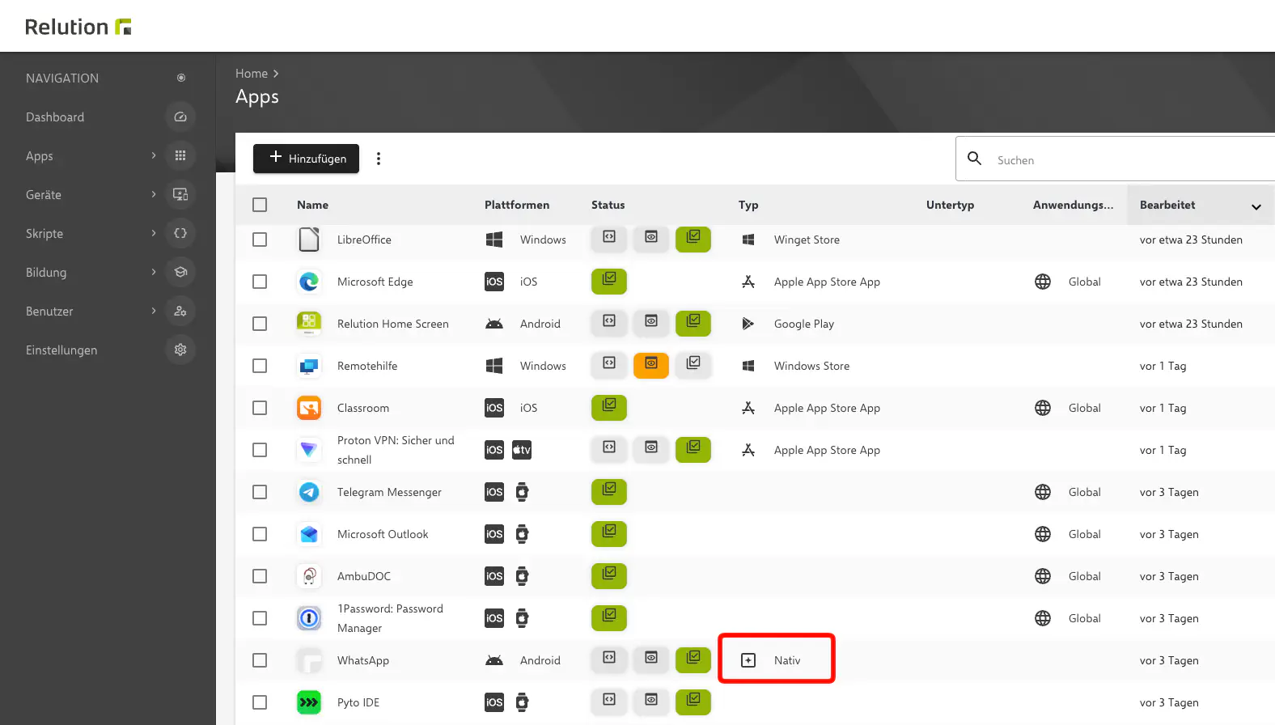Toggle sort arrow on Bearbeitet column

coord(1256,206)
